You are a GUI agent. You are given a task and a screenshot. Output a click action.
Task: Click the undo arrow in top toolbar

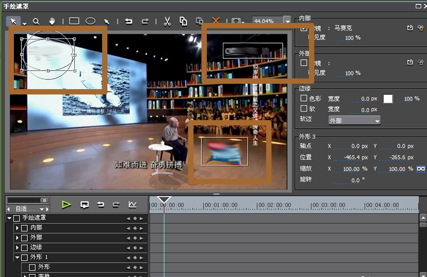tap(128, 21)
